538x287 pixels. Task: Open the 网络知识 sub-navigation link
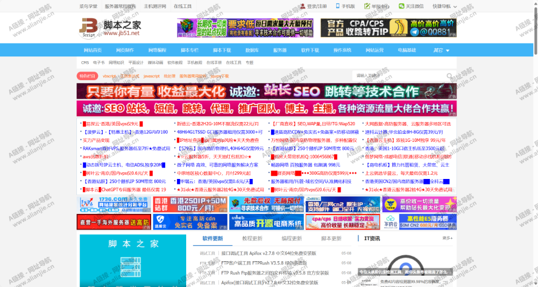click(116, 63)
